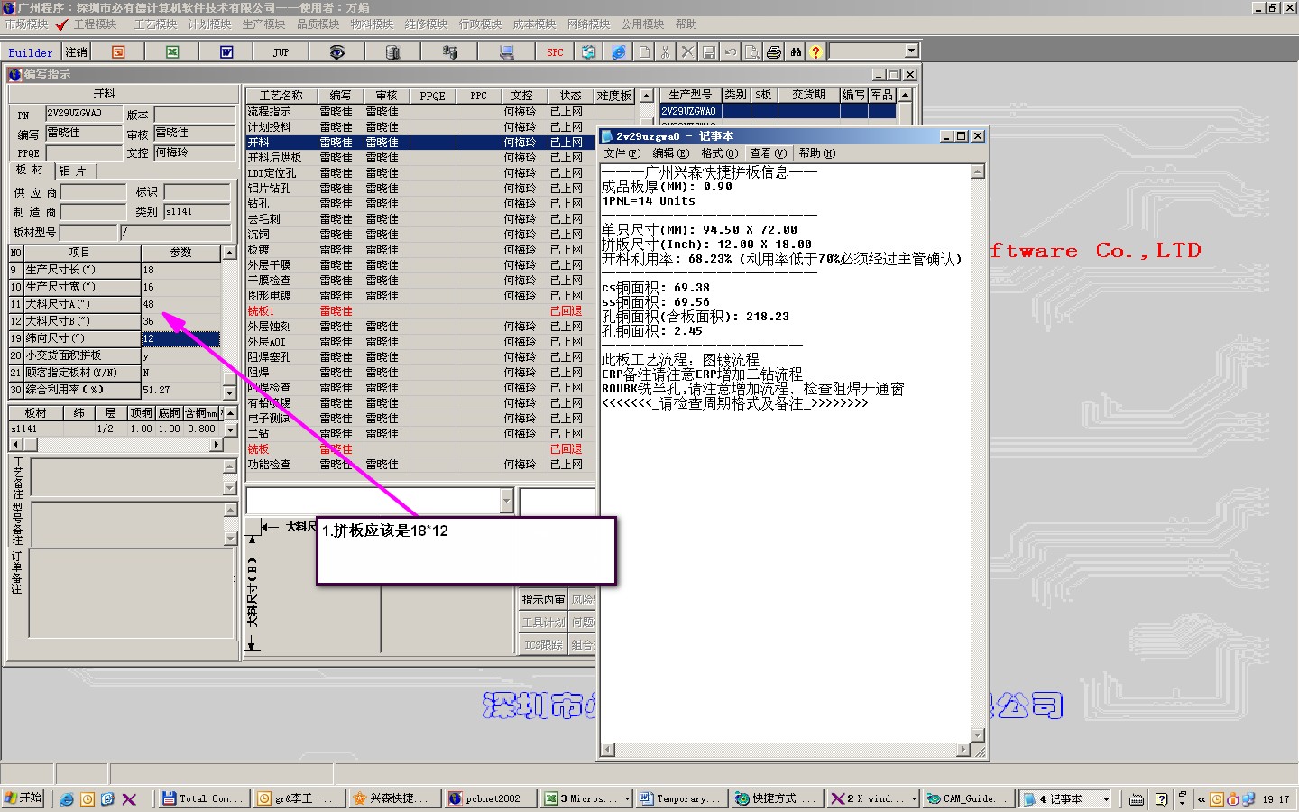Click the 开始 Start button

tap(23, 798)
